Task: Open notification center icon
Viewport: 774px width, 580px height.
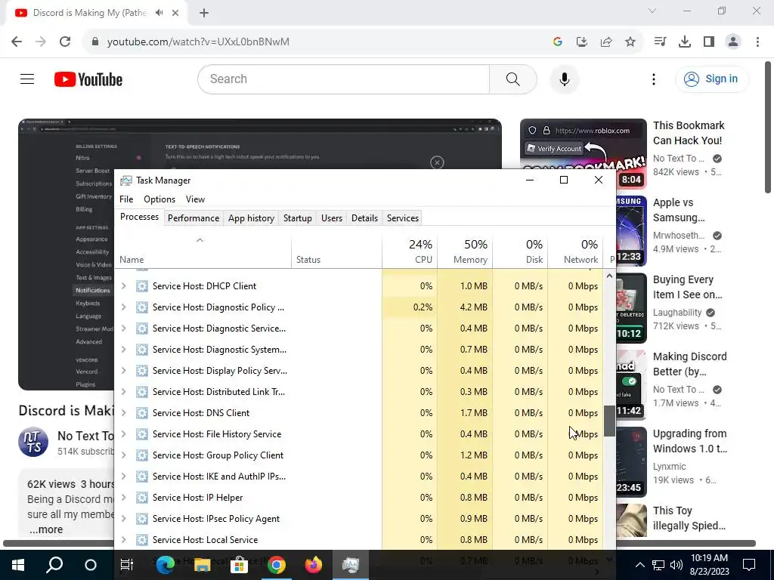Action: [x=749, y=565]
